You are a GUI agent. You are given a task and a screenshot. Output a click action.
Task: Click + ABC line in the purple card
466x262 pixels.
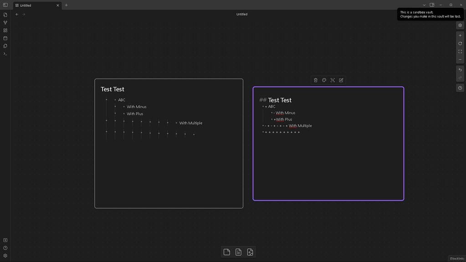point(270,107)
